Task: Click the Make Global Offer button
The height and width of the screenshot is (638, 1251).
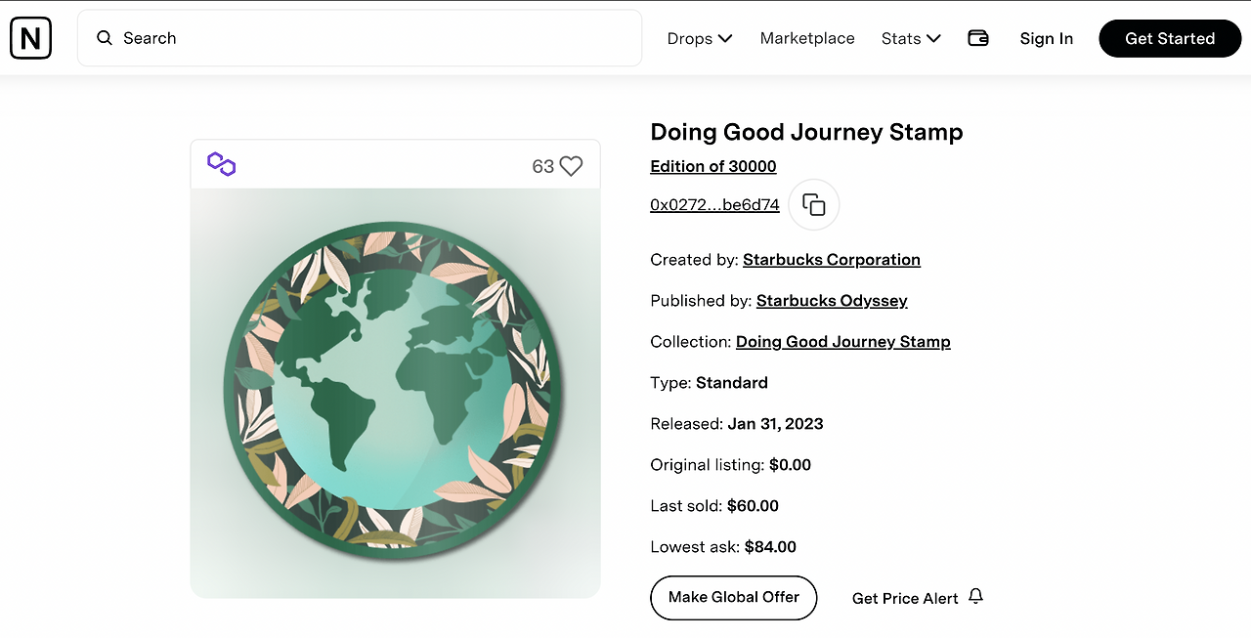Action: 734,597
